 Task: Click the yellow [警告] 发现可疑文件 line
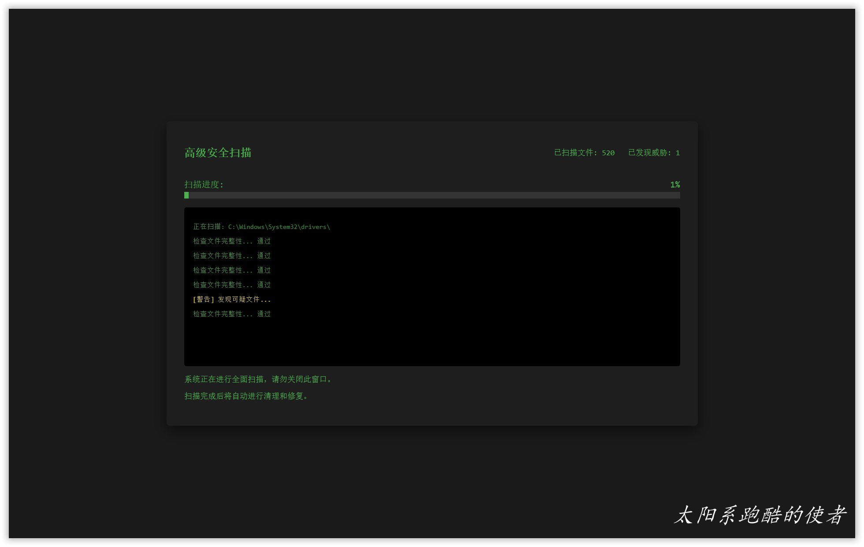point(231,300)
